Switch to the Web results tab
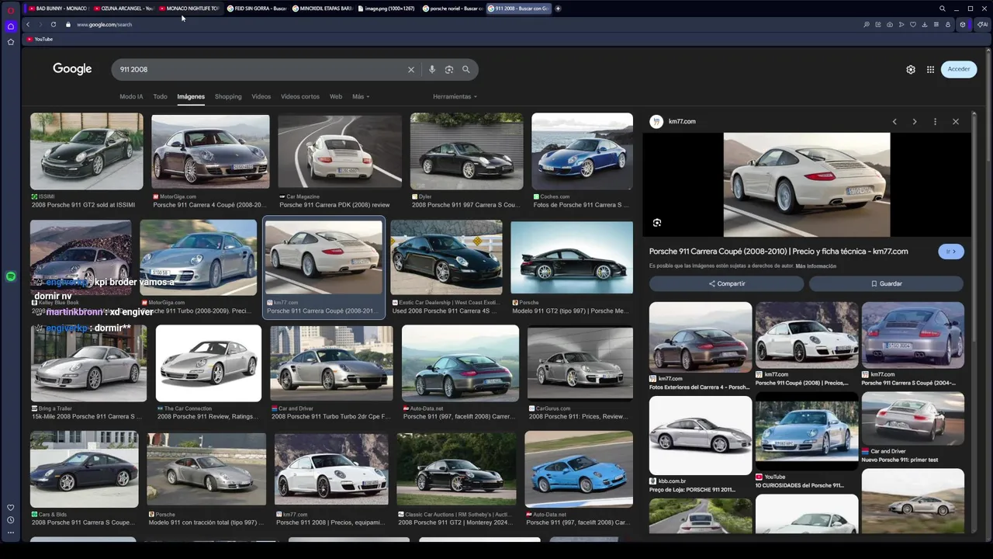Viewport: 993px width, 559px height. 336,96
